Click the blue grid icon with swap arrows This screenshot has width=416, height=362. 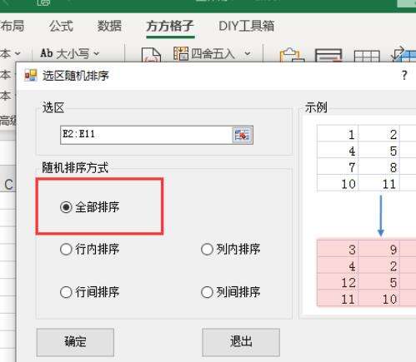pos(403,54)
